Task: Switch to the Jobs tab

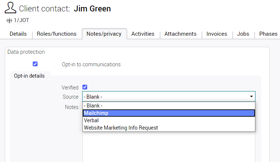Action: (x=243, y=34)
